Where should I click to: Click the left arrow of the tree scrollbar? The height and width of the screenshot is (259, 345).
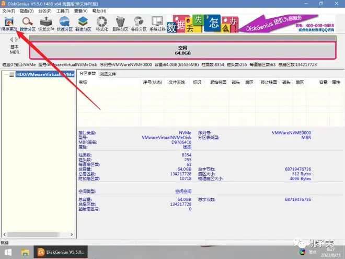tap(4, 234)
